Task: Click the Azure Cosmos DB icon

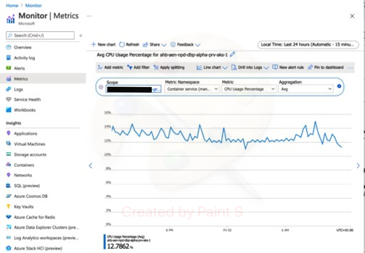Action: click(9, 196)
